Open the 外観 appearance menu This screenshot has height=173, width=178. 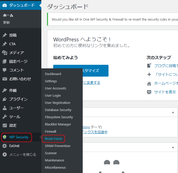[13, 90]
